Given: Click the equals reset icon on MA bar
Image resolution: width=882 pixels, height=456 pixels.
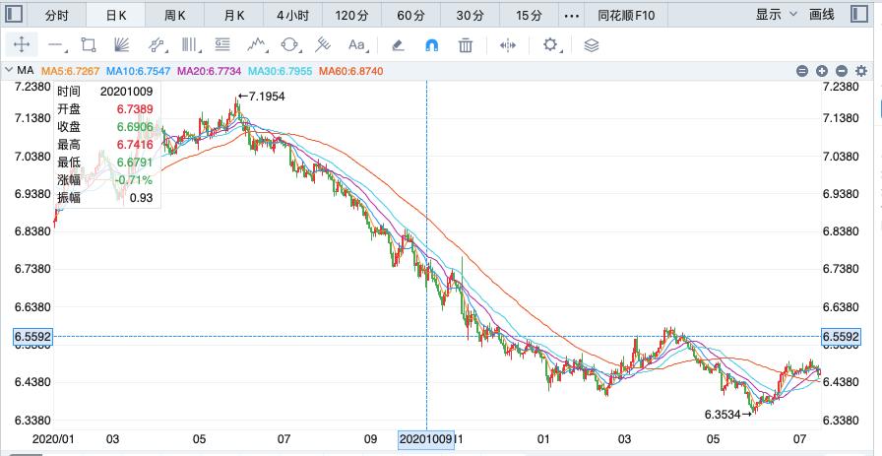Looking at the screenshot, I should click(x=802, y=71).
